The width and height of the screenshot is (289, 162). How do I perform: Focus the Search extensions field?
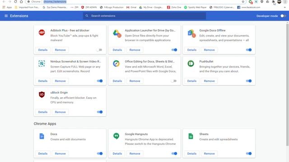coord(144,16)
